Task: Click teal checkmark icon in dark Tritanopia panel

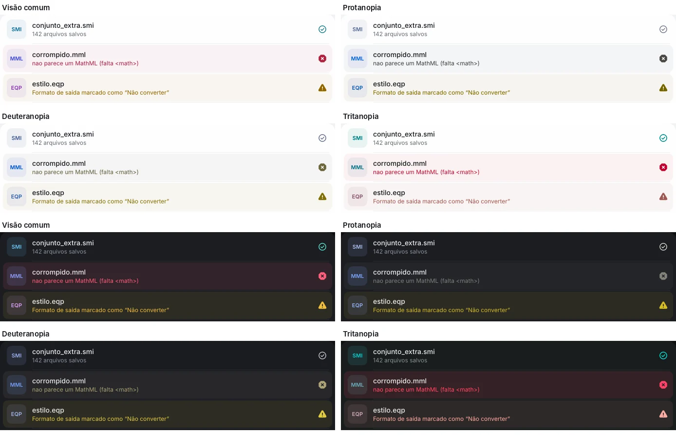Action: coord(663,356)
